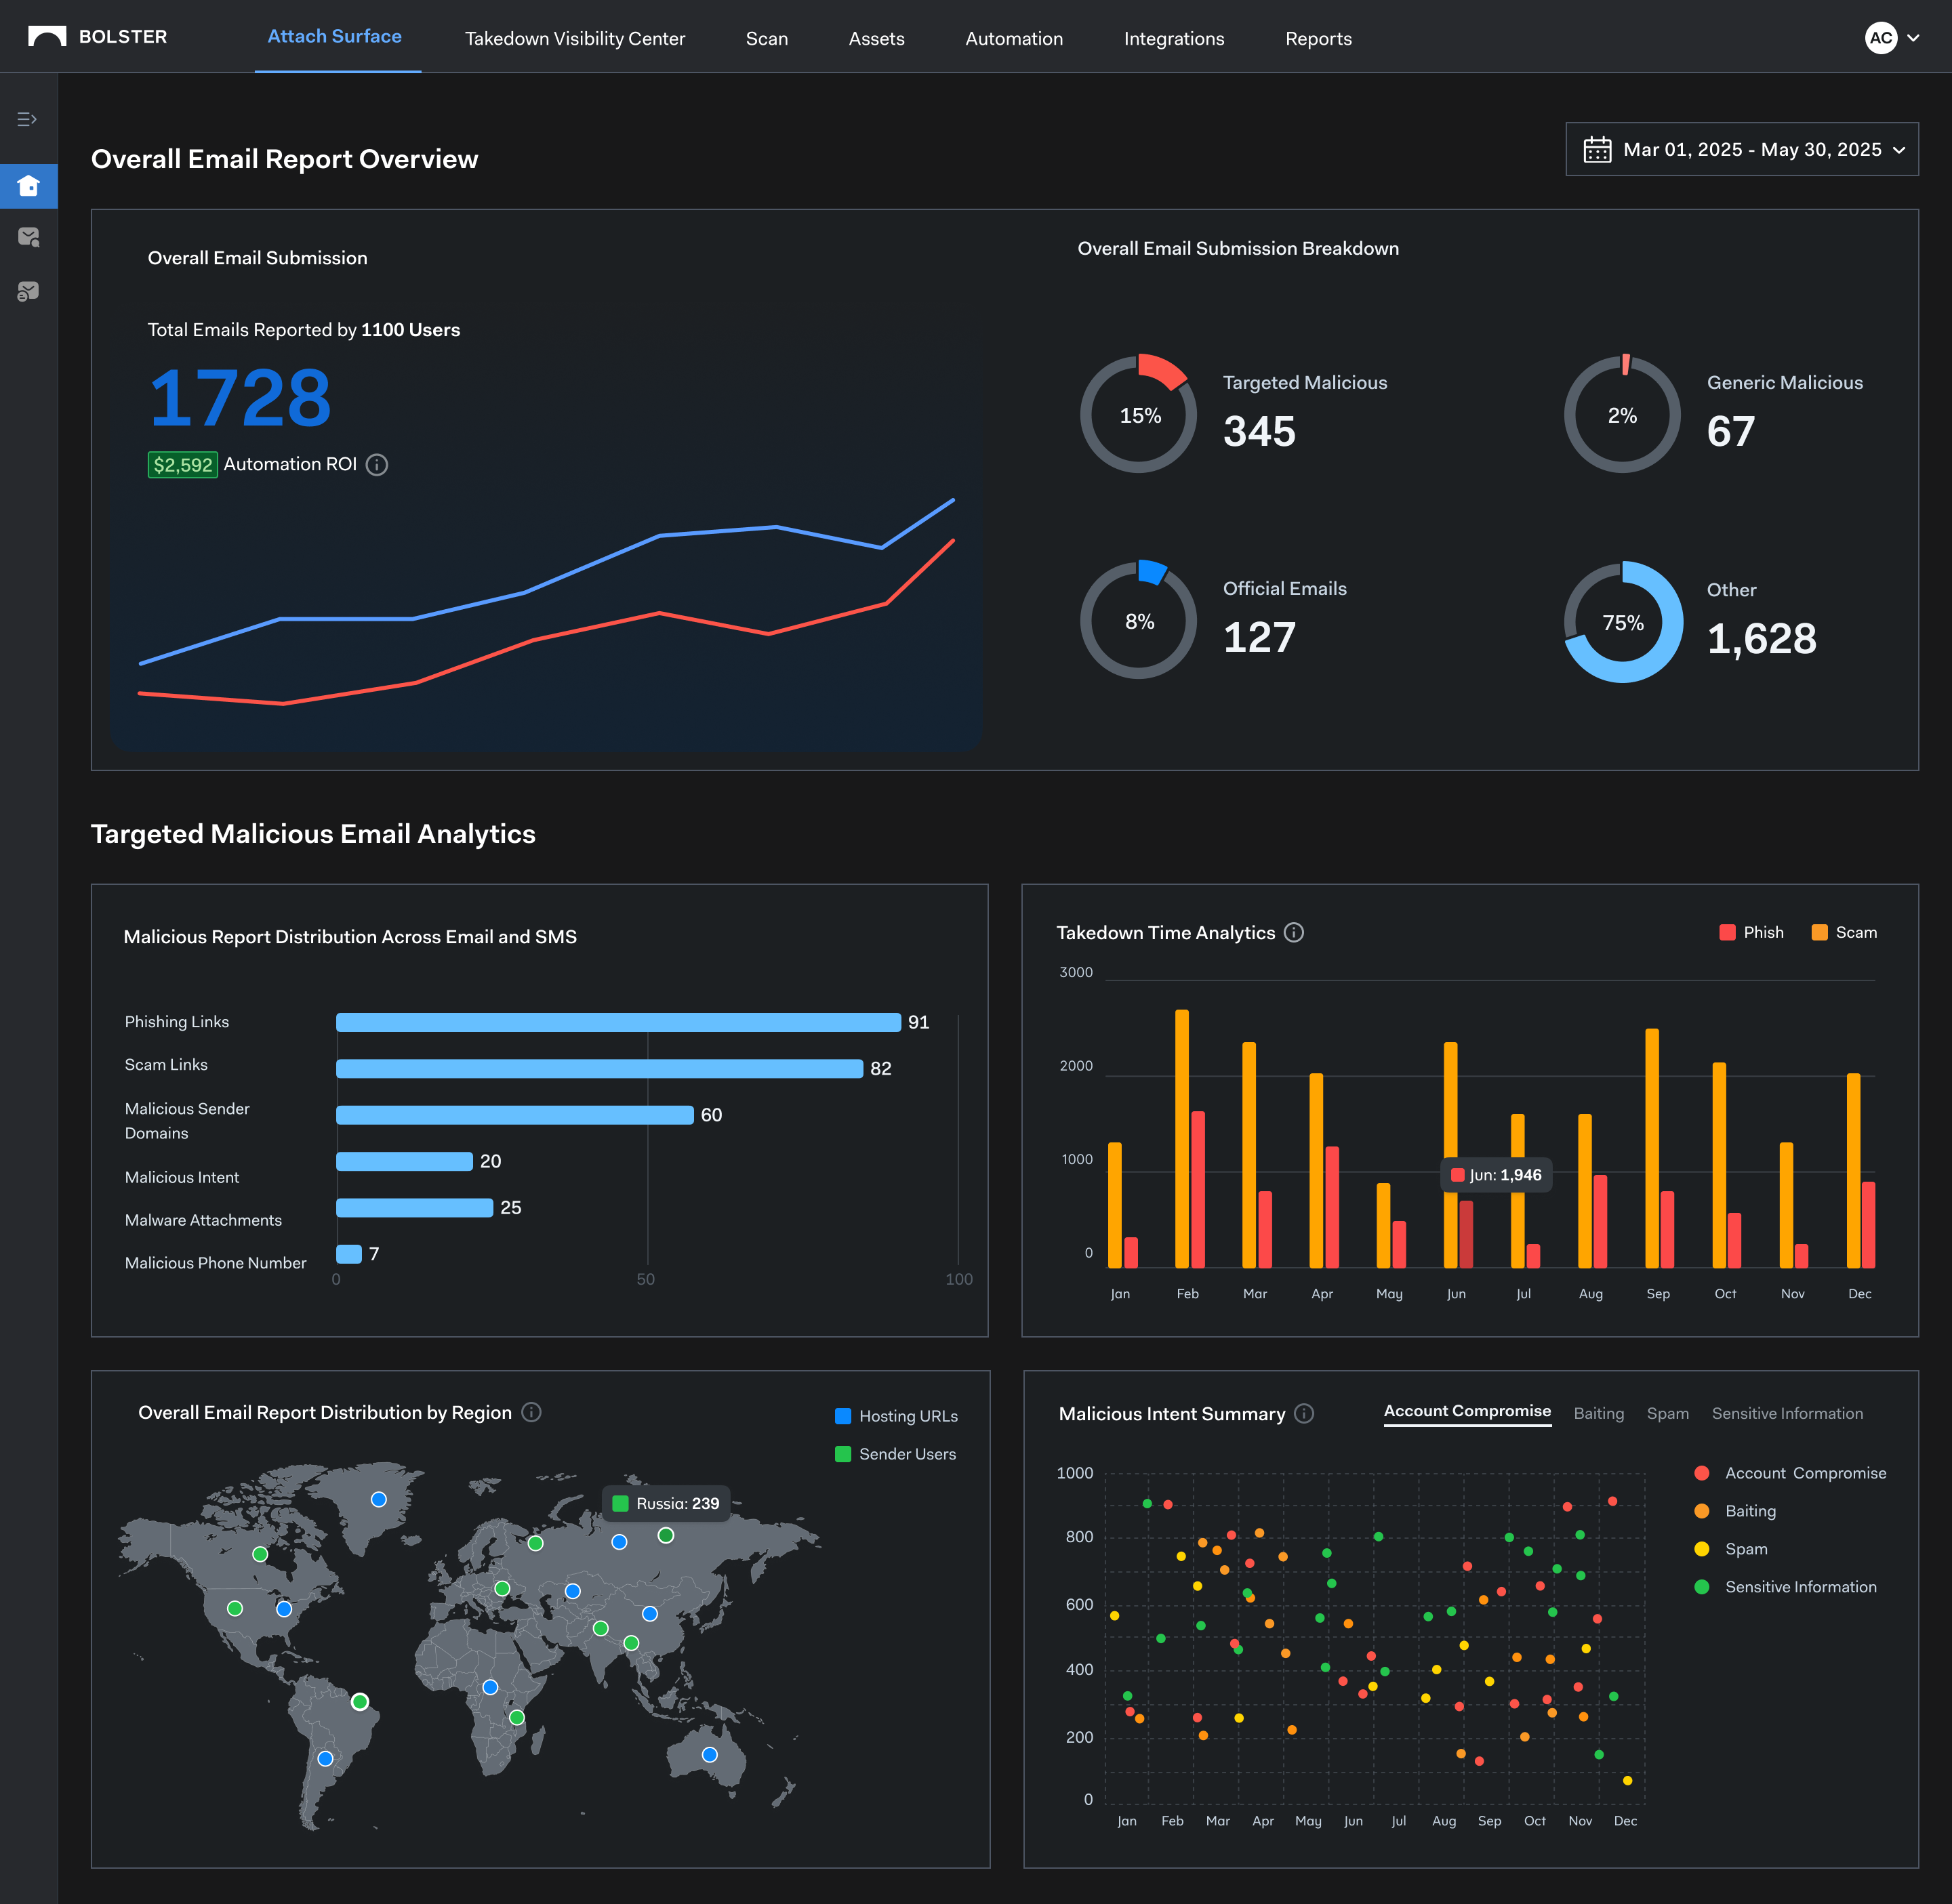Expand the AC account menu chevron
Screen dimensions: 1952x1904
(1913, 38)
